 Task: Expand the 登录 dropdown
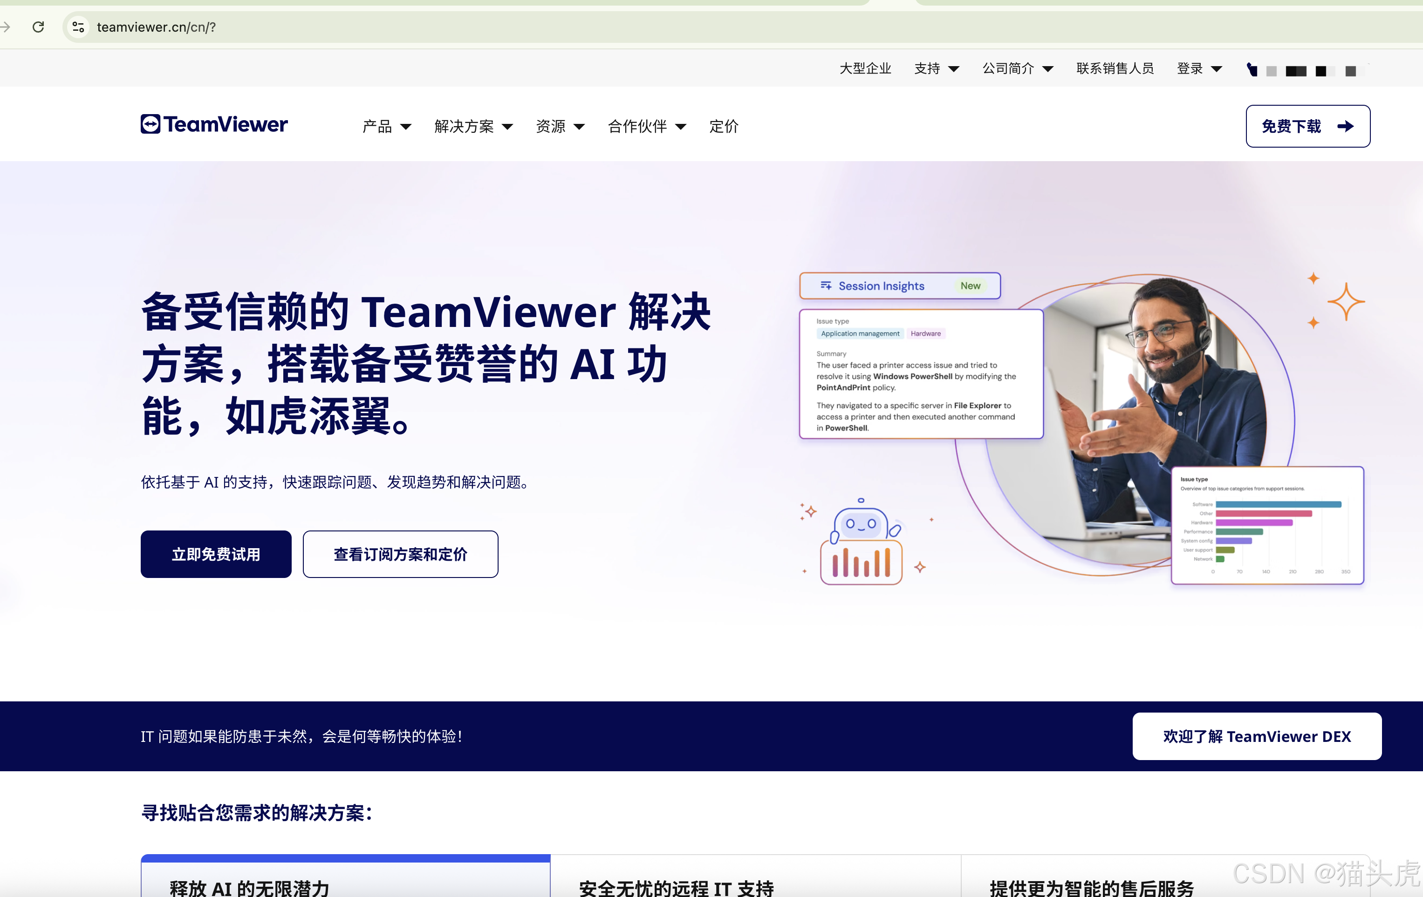coord(1199,68)
